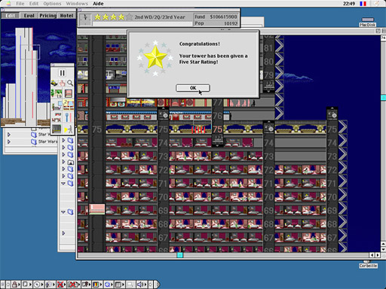The width and height of the screenshot is (386, 289).
Task: Select the elevator build tool
Action: pyautogui.click(x=69, y=117)
